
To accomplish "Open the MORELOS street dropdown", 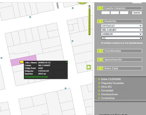I will point(122,34).
